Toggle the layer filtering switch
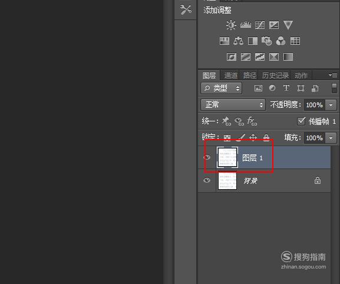The image size is (340, 284). click(334, 88)
